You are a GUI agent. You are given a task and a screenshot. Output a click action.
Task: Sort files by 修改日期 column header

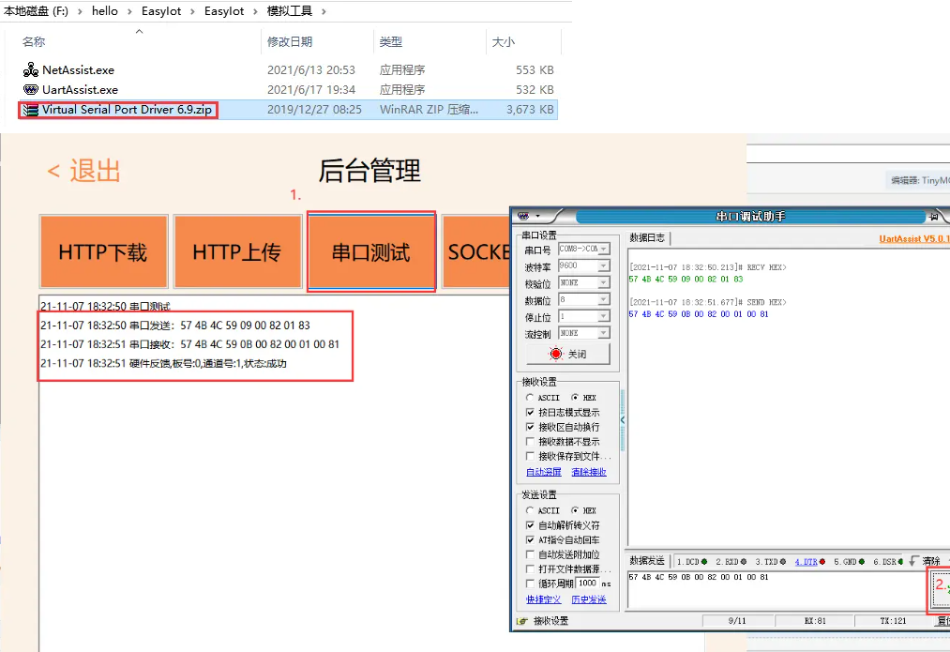coord(290,42)
